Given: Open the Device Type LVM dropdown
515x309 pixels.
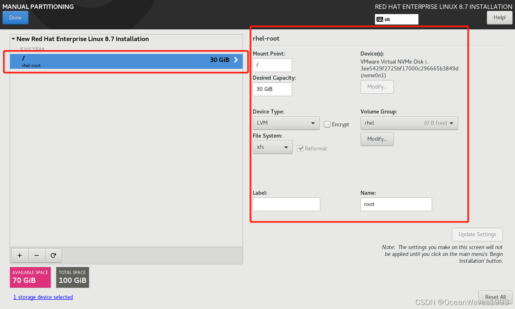Looking at the screenshot, I should [286, 123].
